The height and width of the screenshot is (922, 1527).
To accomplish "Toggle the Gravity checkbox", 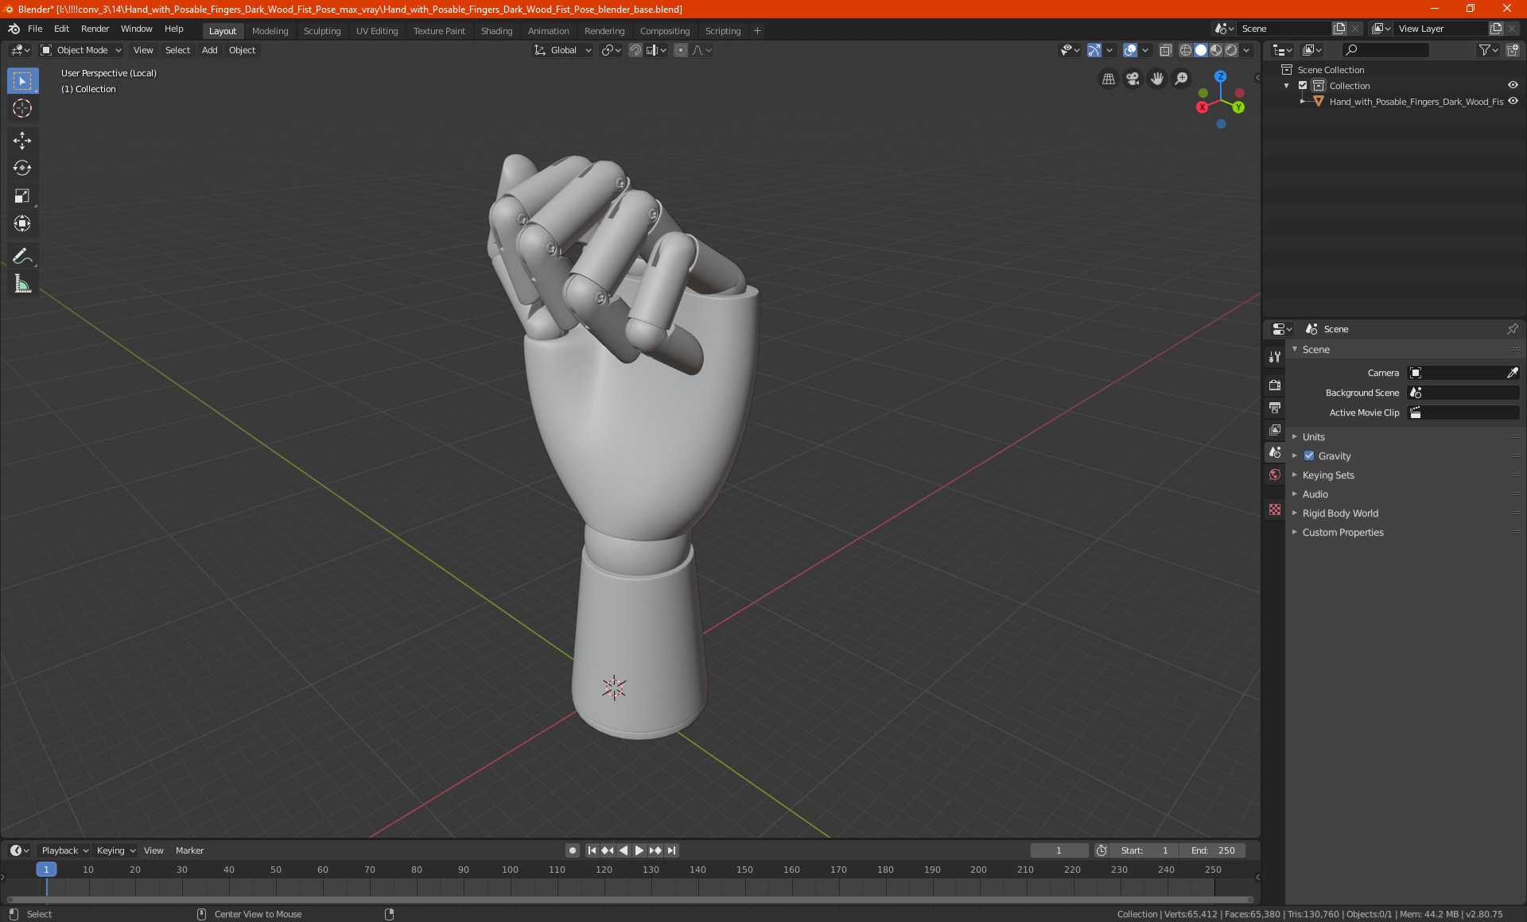I will pyautogui.click(x=1309, y=456).
